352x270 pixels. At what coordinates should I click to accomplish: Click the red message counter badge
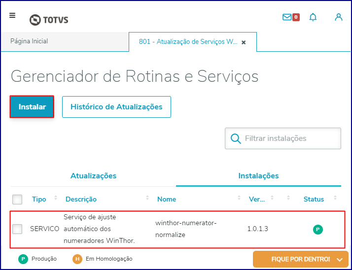pyautogui.click(x=296, y=17)
